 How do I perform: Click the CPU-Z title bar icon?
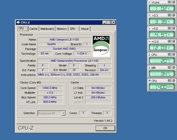18,23
